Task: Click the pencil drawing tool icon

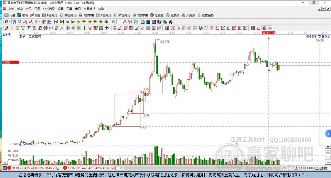Action: 6,28
